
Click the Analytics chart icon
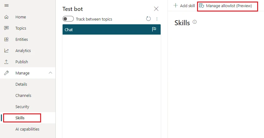pyautogui.click(x=7, y=50)
